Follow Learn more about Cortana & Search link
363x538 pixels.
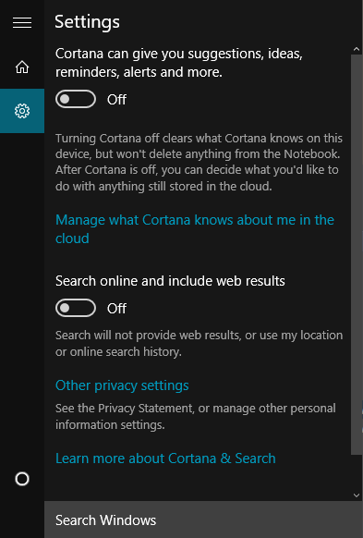tap(165, 459)
